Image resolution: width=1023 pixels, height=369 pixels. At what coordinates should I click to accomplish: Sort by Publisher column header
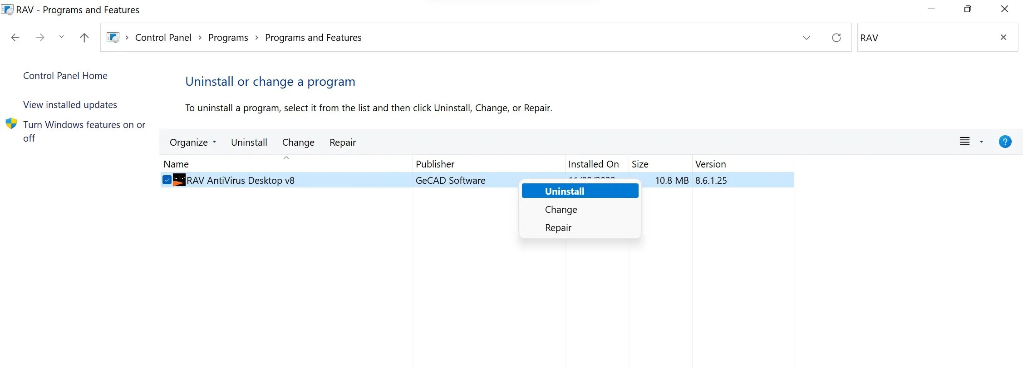click(489, 164)
